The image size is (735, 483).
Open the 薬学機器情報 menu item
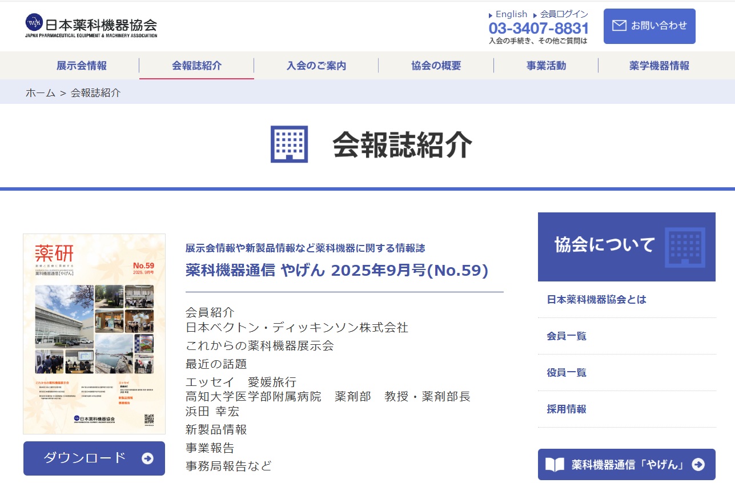[659, 66]
